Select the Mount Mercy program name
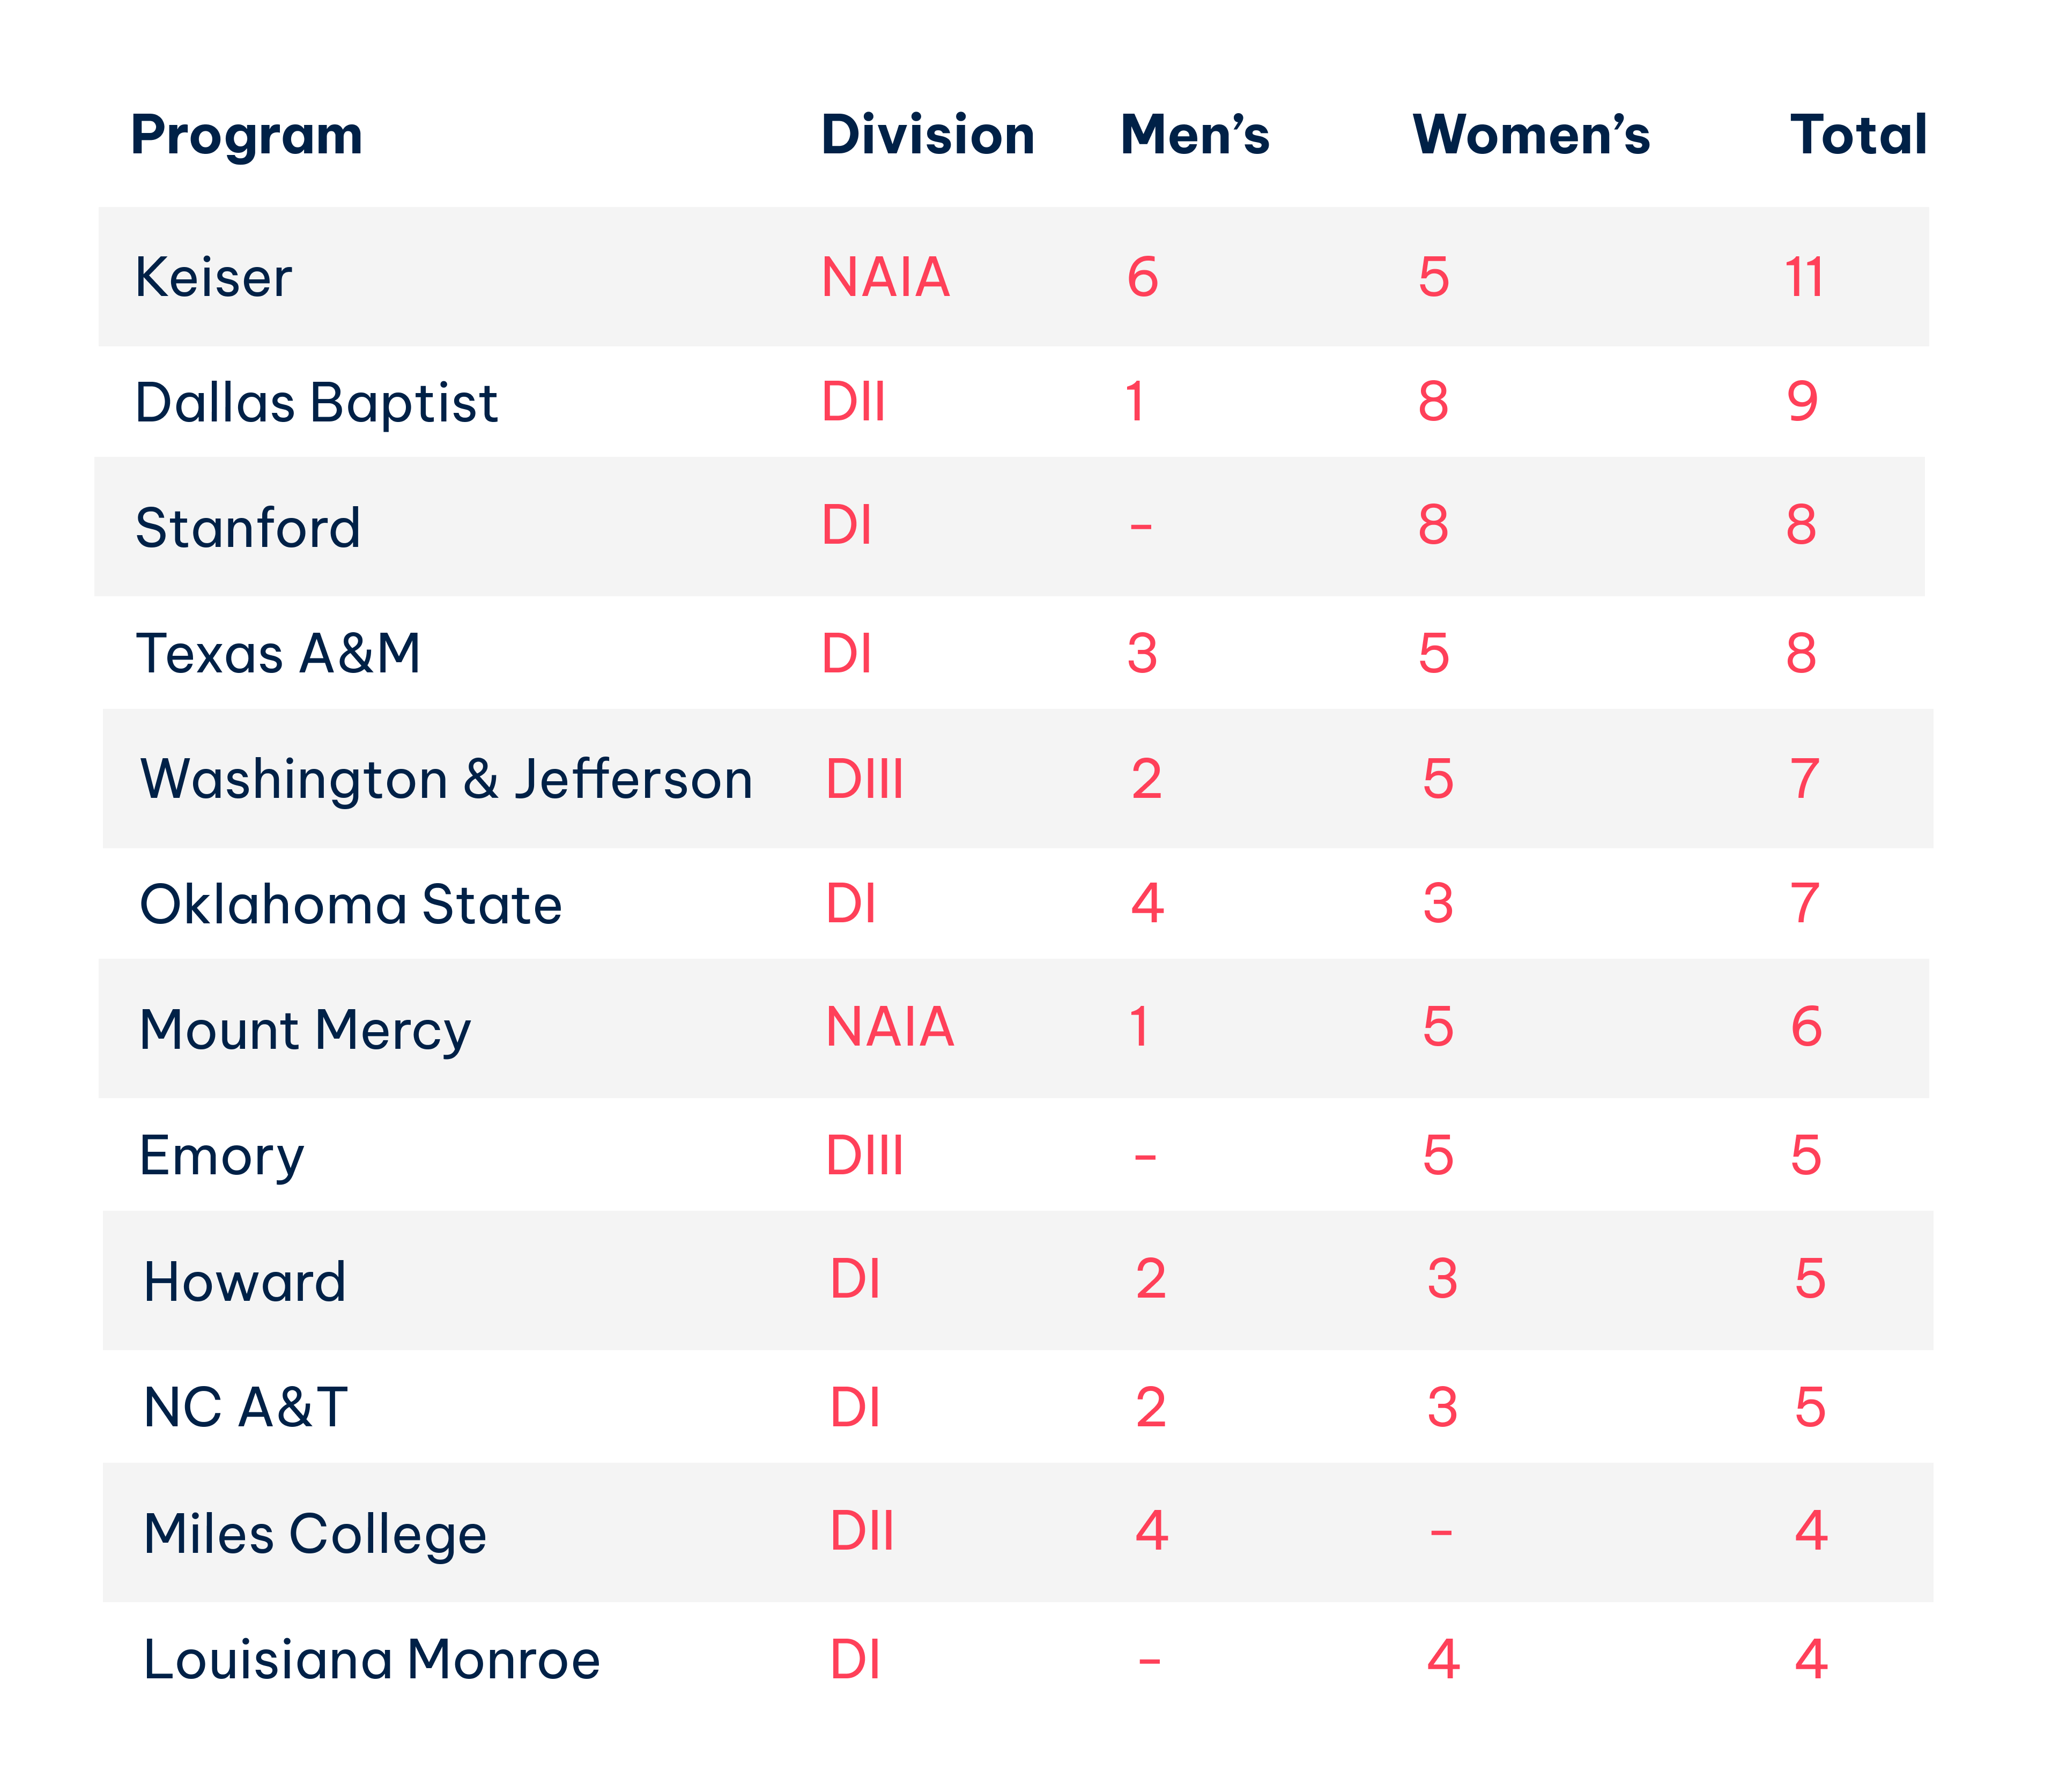Viewport: 2059px width, 1792px height. pos(304,1030)
